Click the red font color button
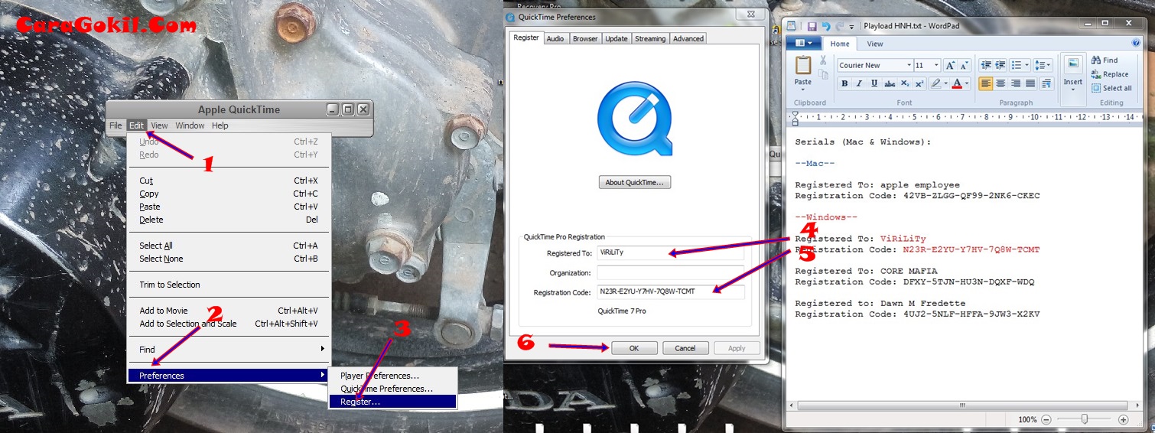 tap(957, 83)
